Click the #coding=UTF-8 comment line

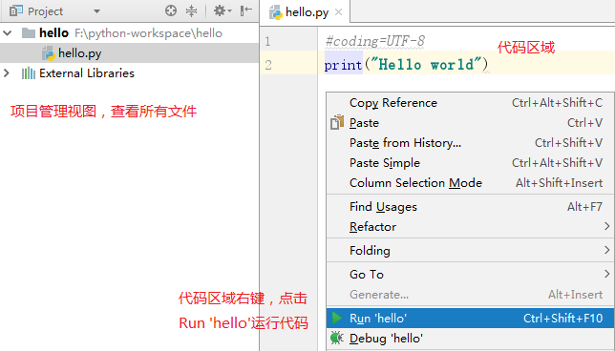pyautogui.click(x=375, y=41)
